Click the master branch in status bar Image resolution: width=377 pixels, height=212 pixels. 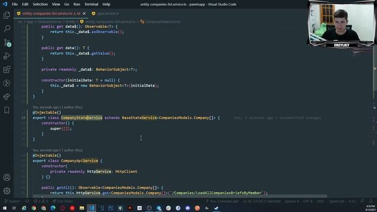pyautogui.click(x=13, y=201)
